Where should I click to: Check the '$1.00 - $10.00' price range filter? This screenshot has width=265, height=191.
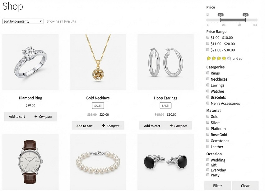point(208,37)
